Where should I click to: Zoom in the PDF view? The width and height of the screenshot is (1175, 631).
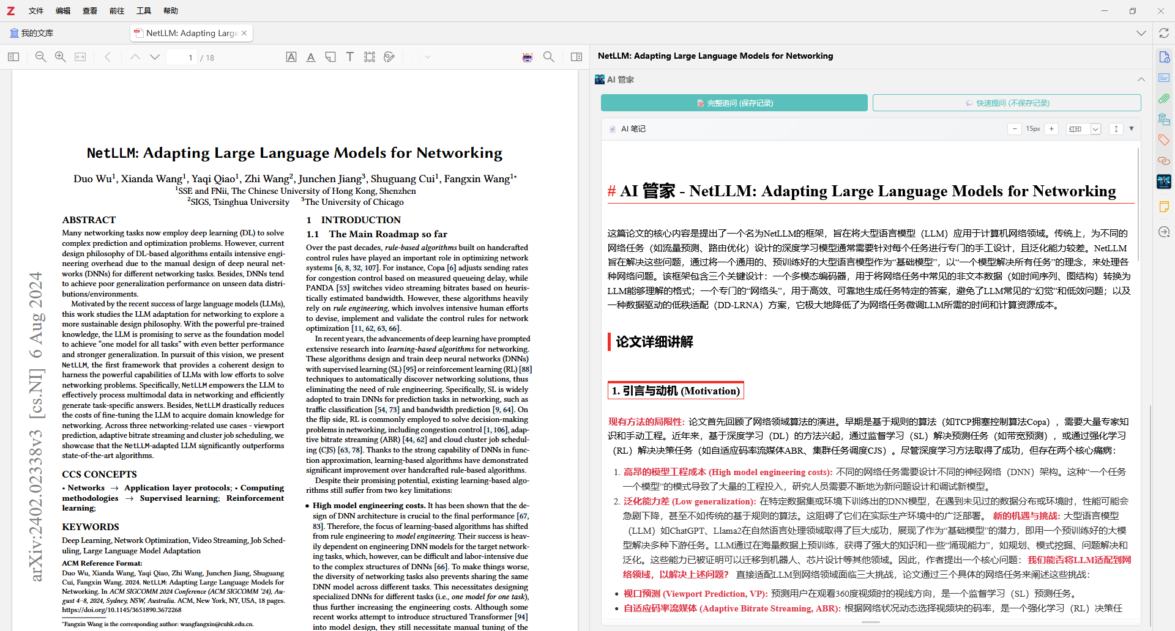(61, 57)
